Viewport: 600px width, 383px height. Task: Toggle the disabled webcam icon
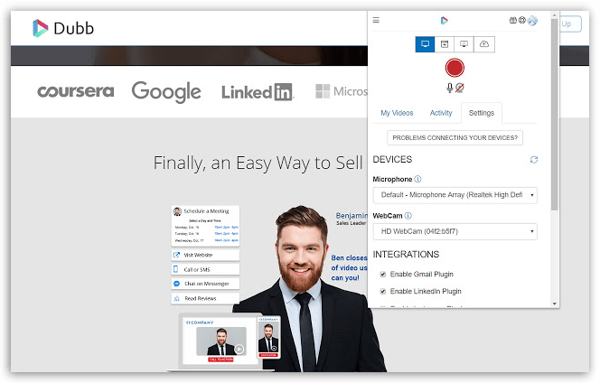point(460,88)
